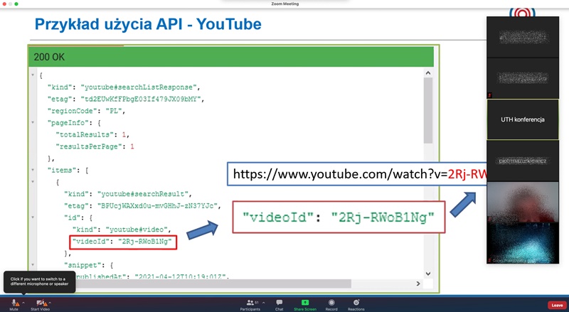Screen dimensions: 569x312
Task: Select the UTH konferencja participant tile
Action: tap(523, 119)
